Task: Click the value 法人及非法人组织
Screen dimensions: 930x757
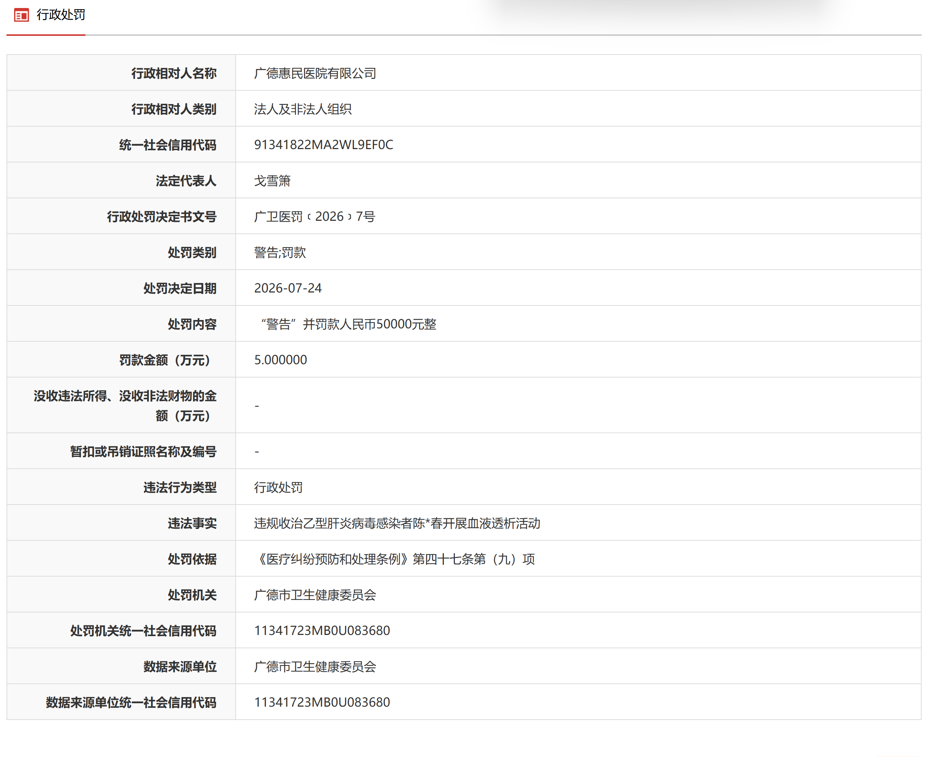Action: tap(303, 109)
